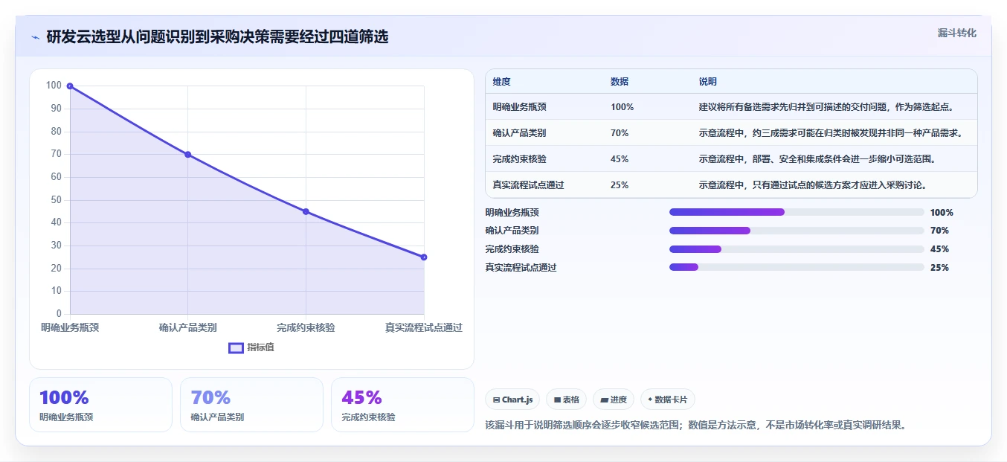1007x462 pixels.
Task: Click the 45% value beside the progress bar
Action: [939, 249]
